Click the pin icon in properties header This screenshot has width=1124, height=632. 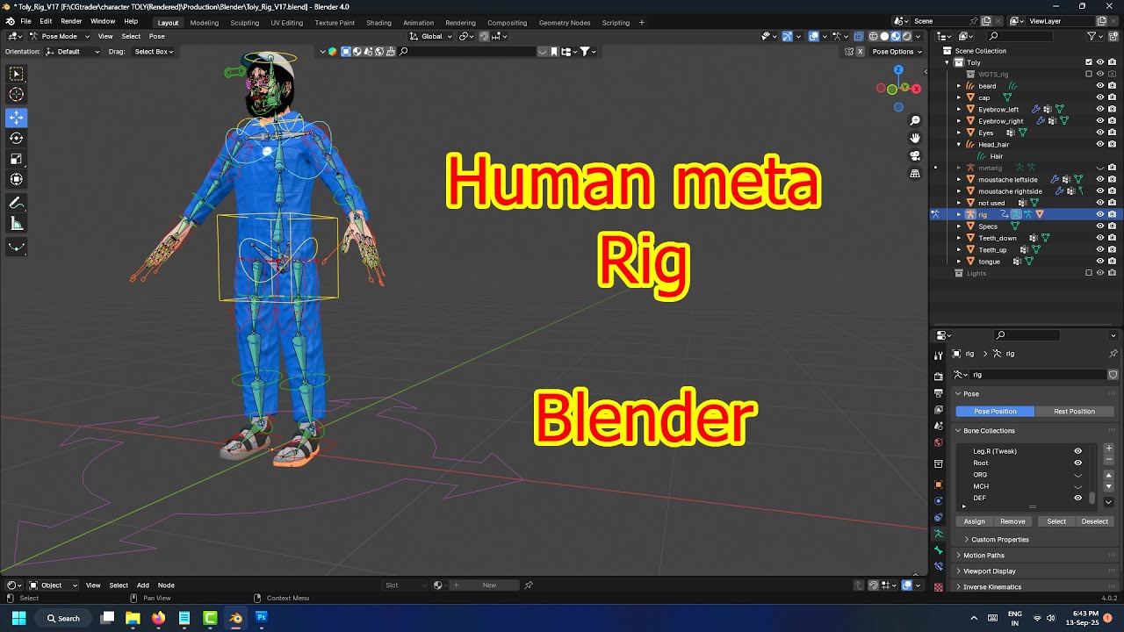coord(1113,354)
